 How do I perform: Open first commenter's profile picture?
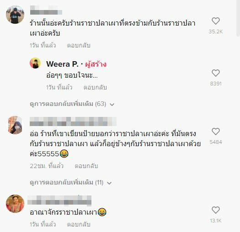(15, 15)
